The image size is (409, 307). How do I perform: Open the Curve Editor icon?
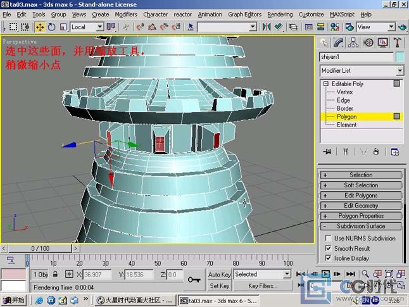(x=309, y=27)
